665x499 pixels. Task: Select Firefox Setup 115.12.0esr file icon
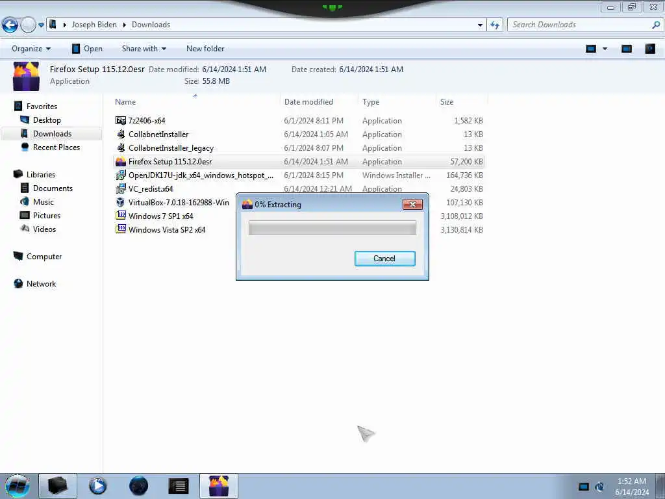[120, 162]
